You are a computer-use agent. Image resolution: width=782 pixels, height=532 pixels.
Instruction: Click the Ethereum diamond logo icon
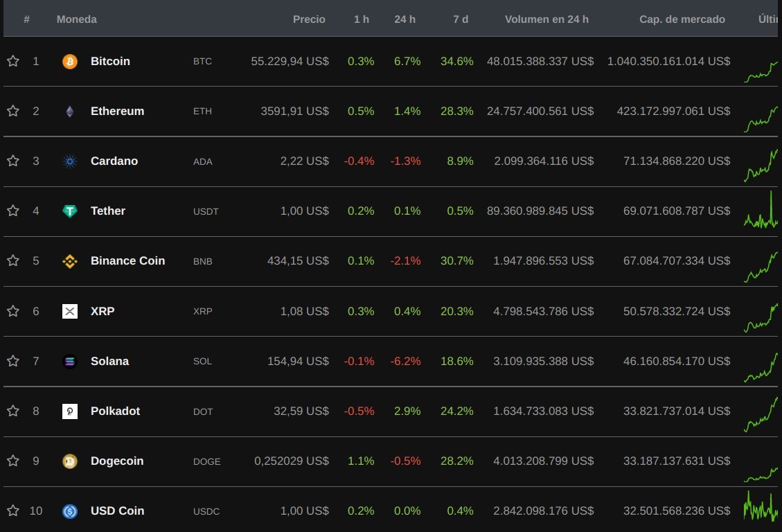coord(70,112)
